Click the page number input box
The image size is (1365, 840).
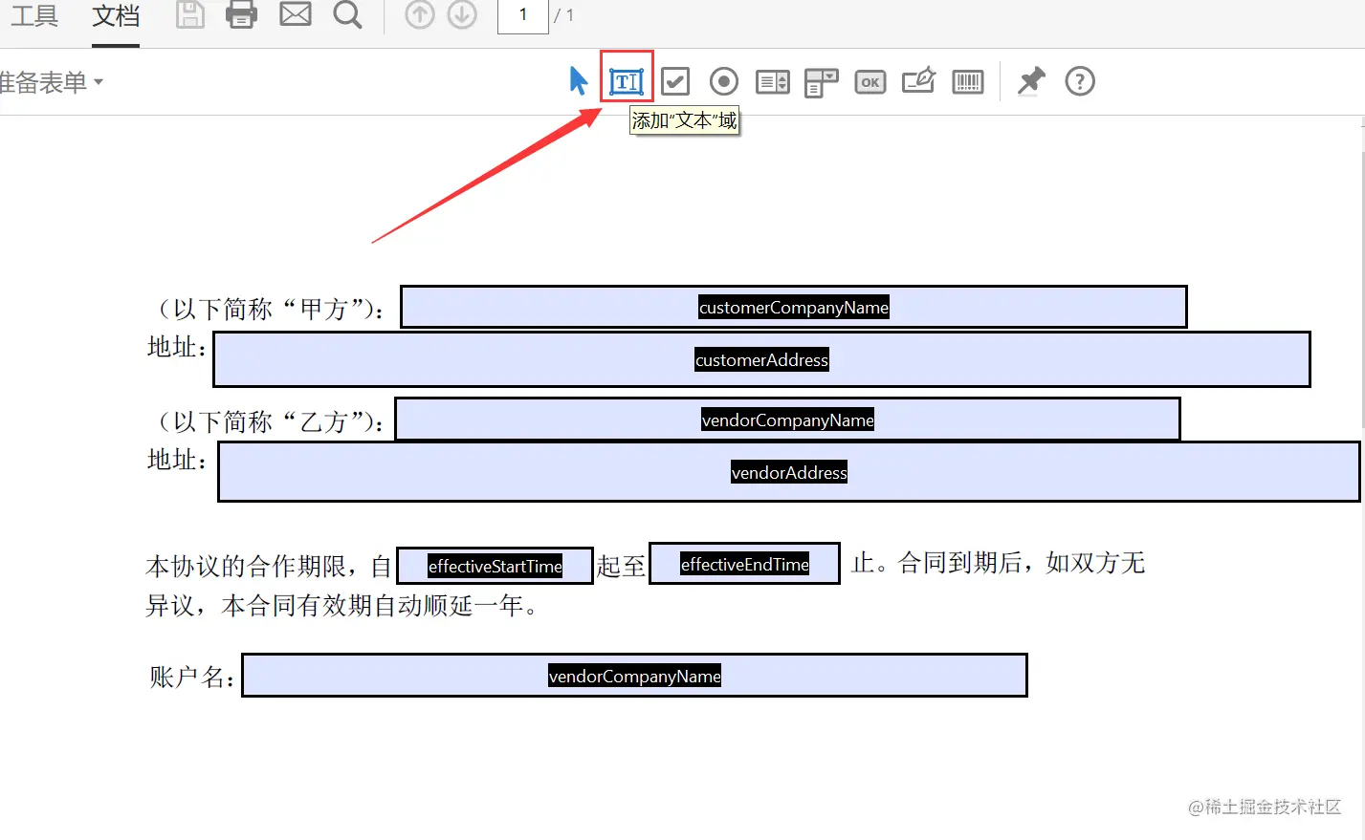point(522,15)
